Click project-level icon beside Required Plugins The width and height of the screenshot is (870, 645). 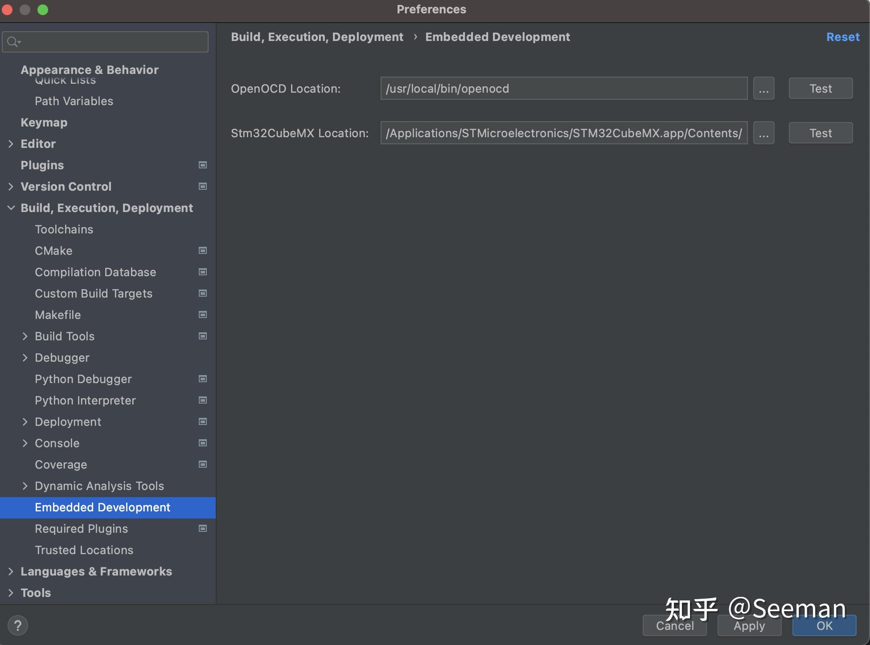(x=203, y=529)
